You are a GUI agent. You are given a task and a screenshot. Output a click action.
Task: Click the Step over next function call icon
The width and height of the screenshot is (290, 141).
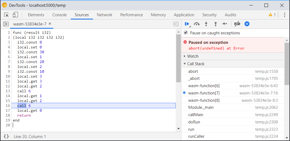tap(197, 24)
